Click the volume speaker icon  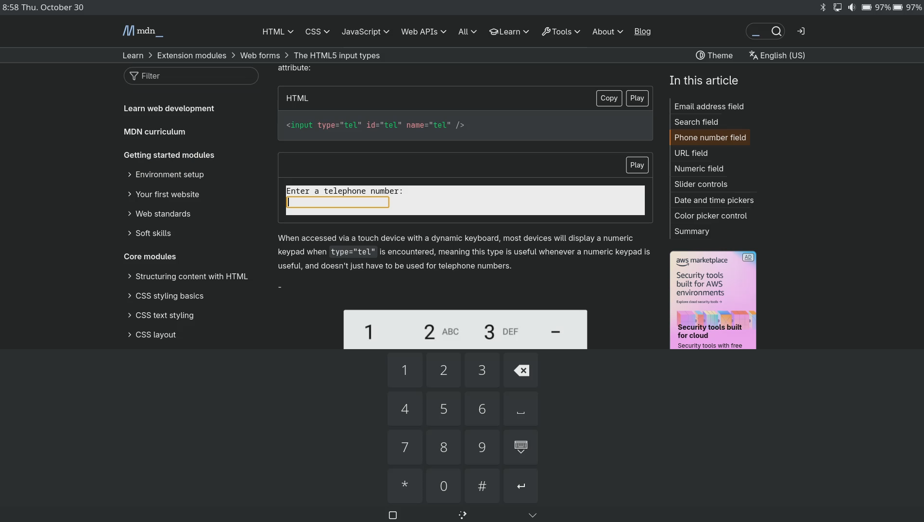852,7
